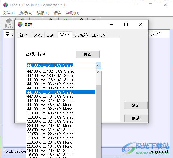This screenshot has height=158, width=173.
Task: Open the 执行(A) menu
Action: [25, 13]
